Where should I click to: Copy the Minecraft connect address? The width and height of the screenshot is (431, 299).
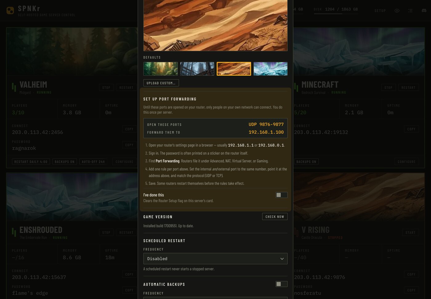click(411, 129)
